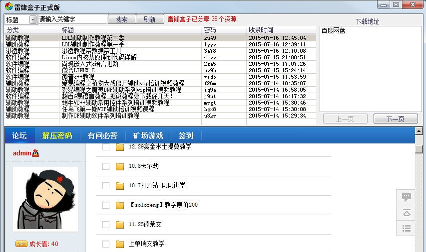This screenshot has height=252, width=426.
Task: Open folder icon for 上单瑞文教学
Action: tap(120, 244)
